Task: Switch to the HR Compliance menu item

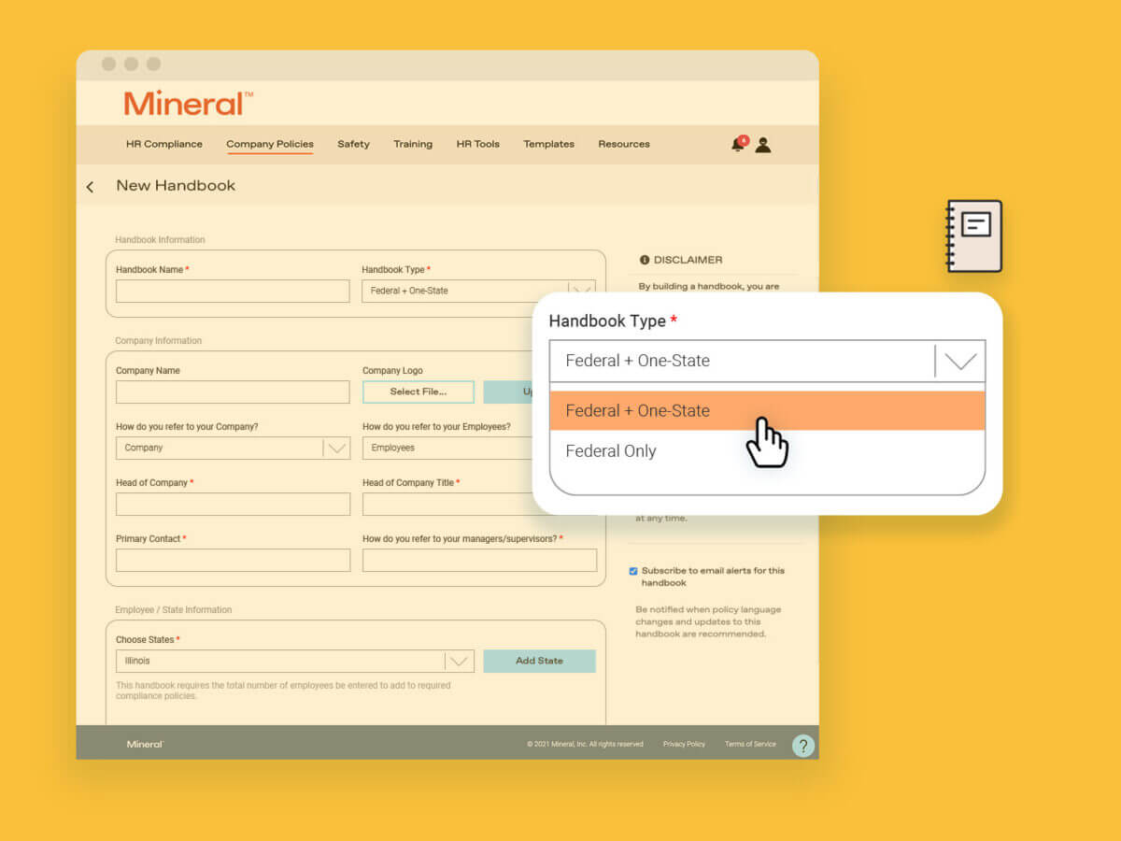Action: pyautogui.click(x=163, y=144)
